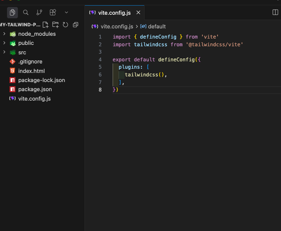
Task: Refresh the explorer file list
Action: point(66,25)
